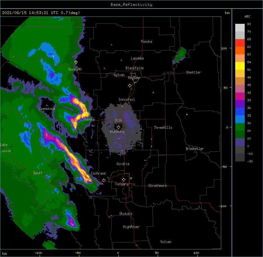Click the asterisk marker above Limestone
Image resolution: width=263 pixels, height=257 pixels.
[47, 106]
